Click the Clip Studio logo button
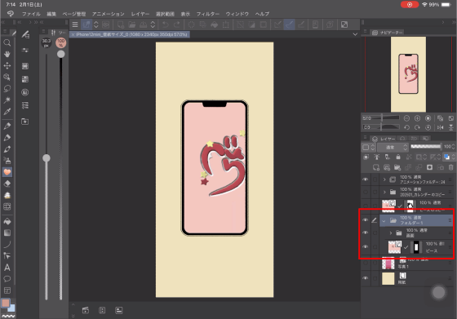The height and width of the screenshot is (319, 457). 11,14
